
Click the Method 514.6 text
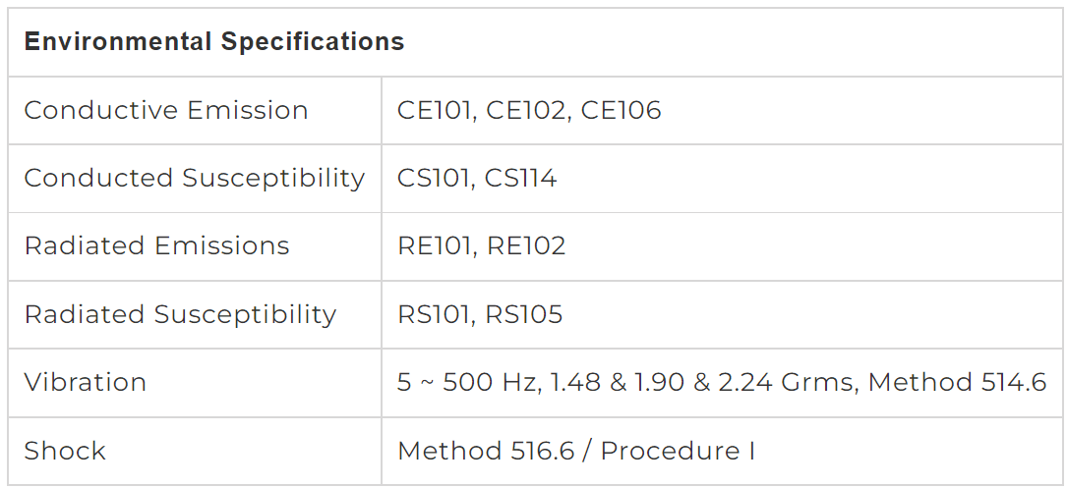[957, 382]
